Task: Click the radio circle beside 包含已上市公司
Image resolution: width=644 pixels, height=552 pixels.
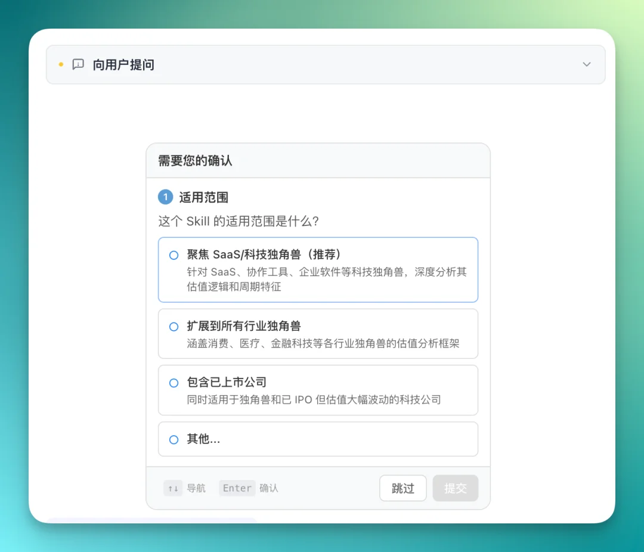Action: coord(173,382)
